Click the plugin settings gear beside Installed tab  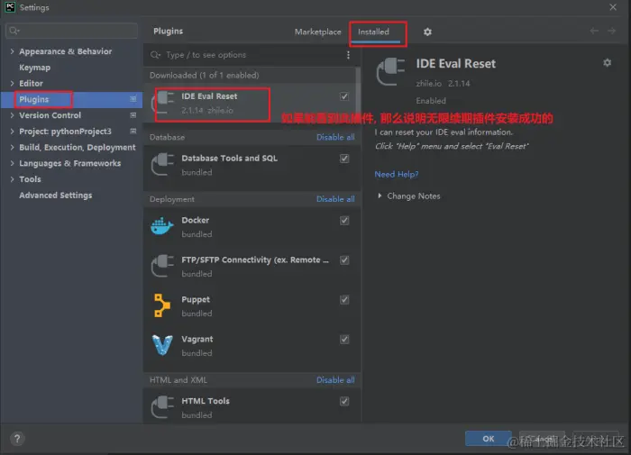427,32
